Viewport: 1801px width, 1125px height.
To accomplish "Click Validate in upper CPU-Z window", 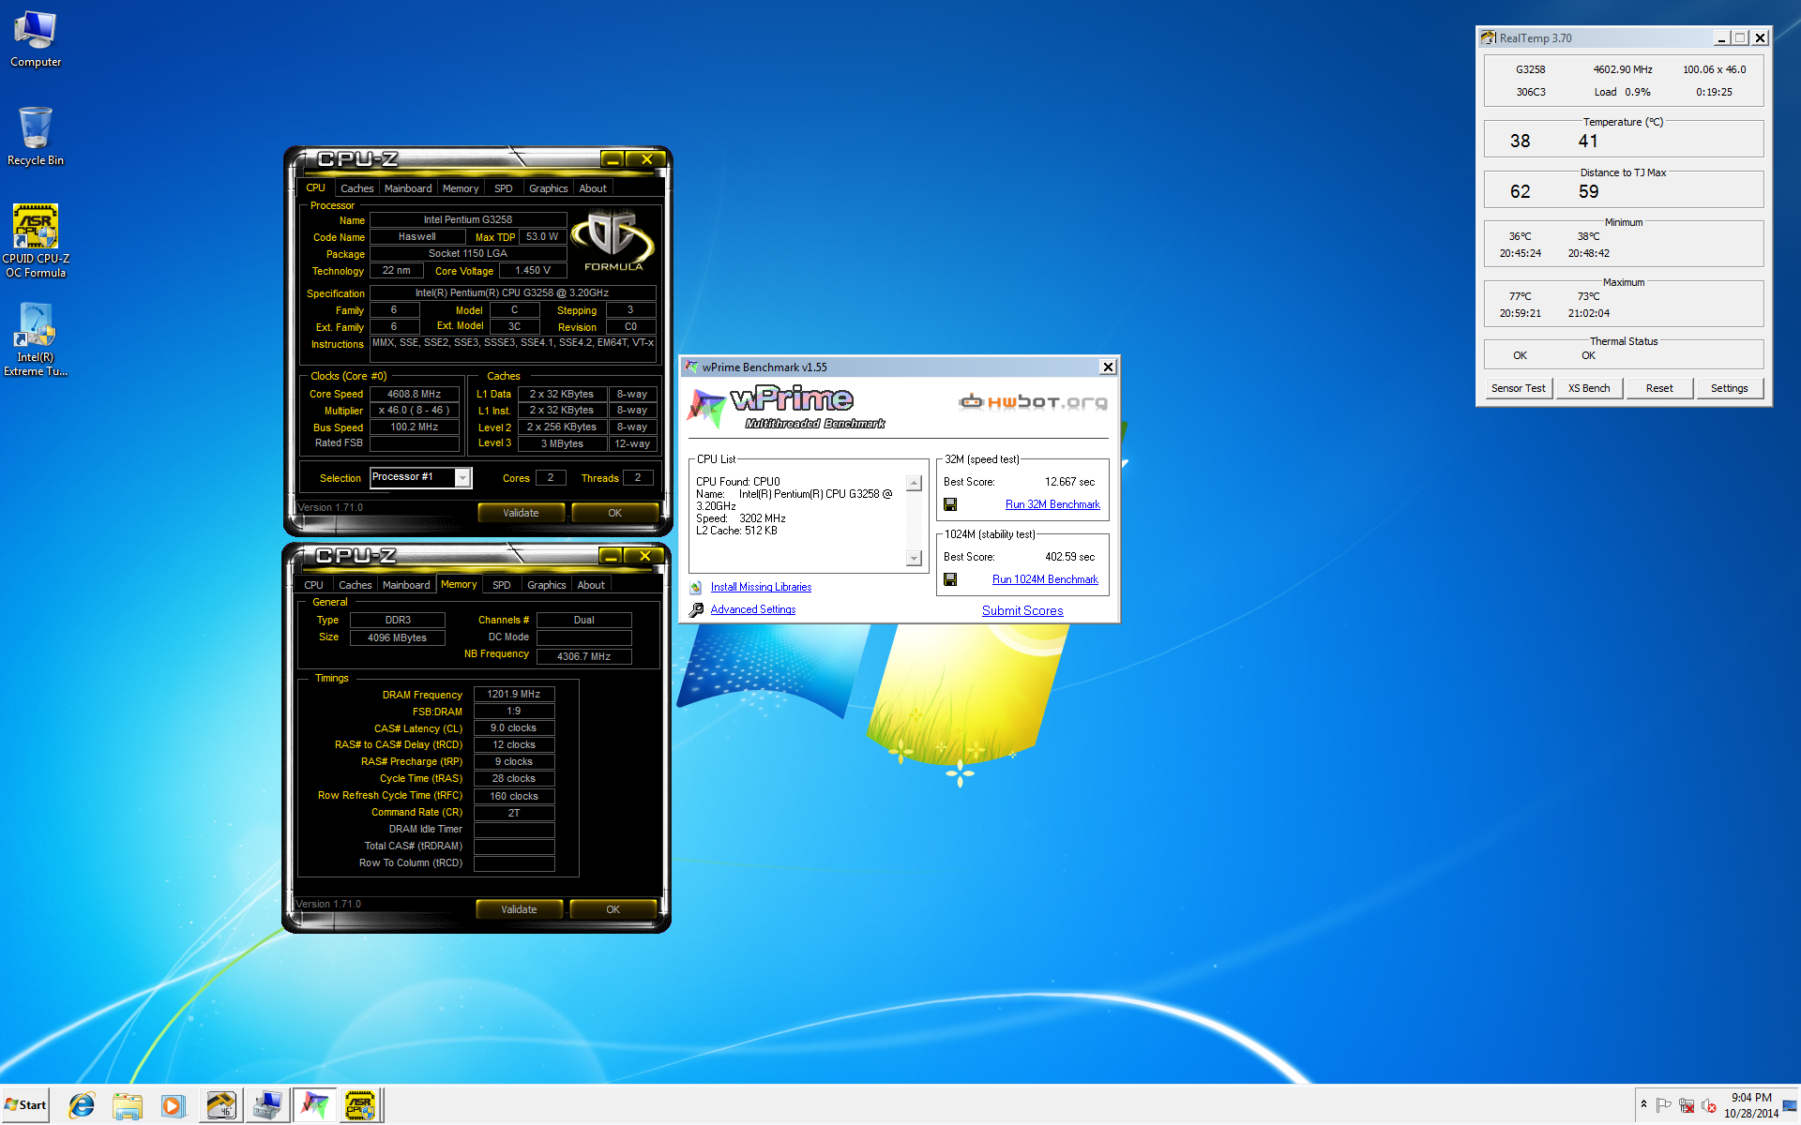I will click(521, 513).
